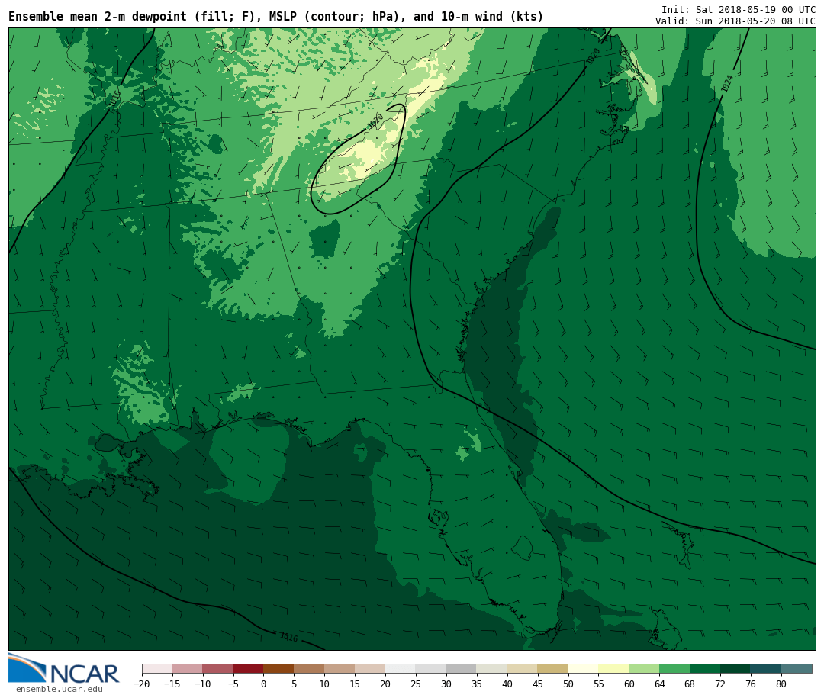Click the -5 colorbar tick label

233,684
